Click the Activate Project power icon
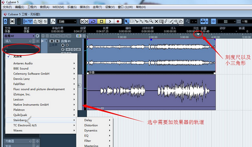Viewport: 252px width, 147px height. [5, 22]
